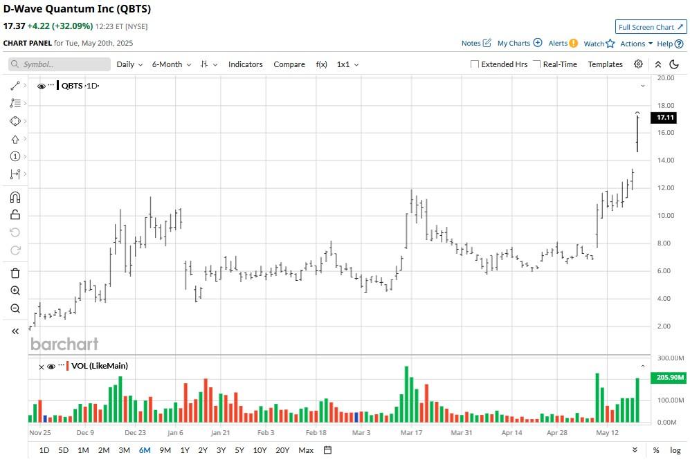The width and height of the screenshot is (690, 462).
Task: Add chart to My Charts
Action: (520, 43)
